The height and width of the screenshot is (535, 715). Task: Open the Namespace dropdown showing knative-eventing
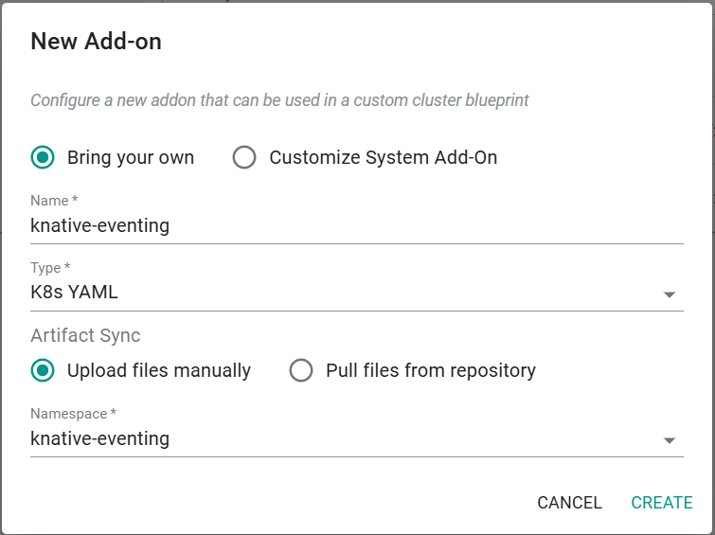click(x=357, y=438)
